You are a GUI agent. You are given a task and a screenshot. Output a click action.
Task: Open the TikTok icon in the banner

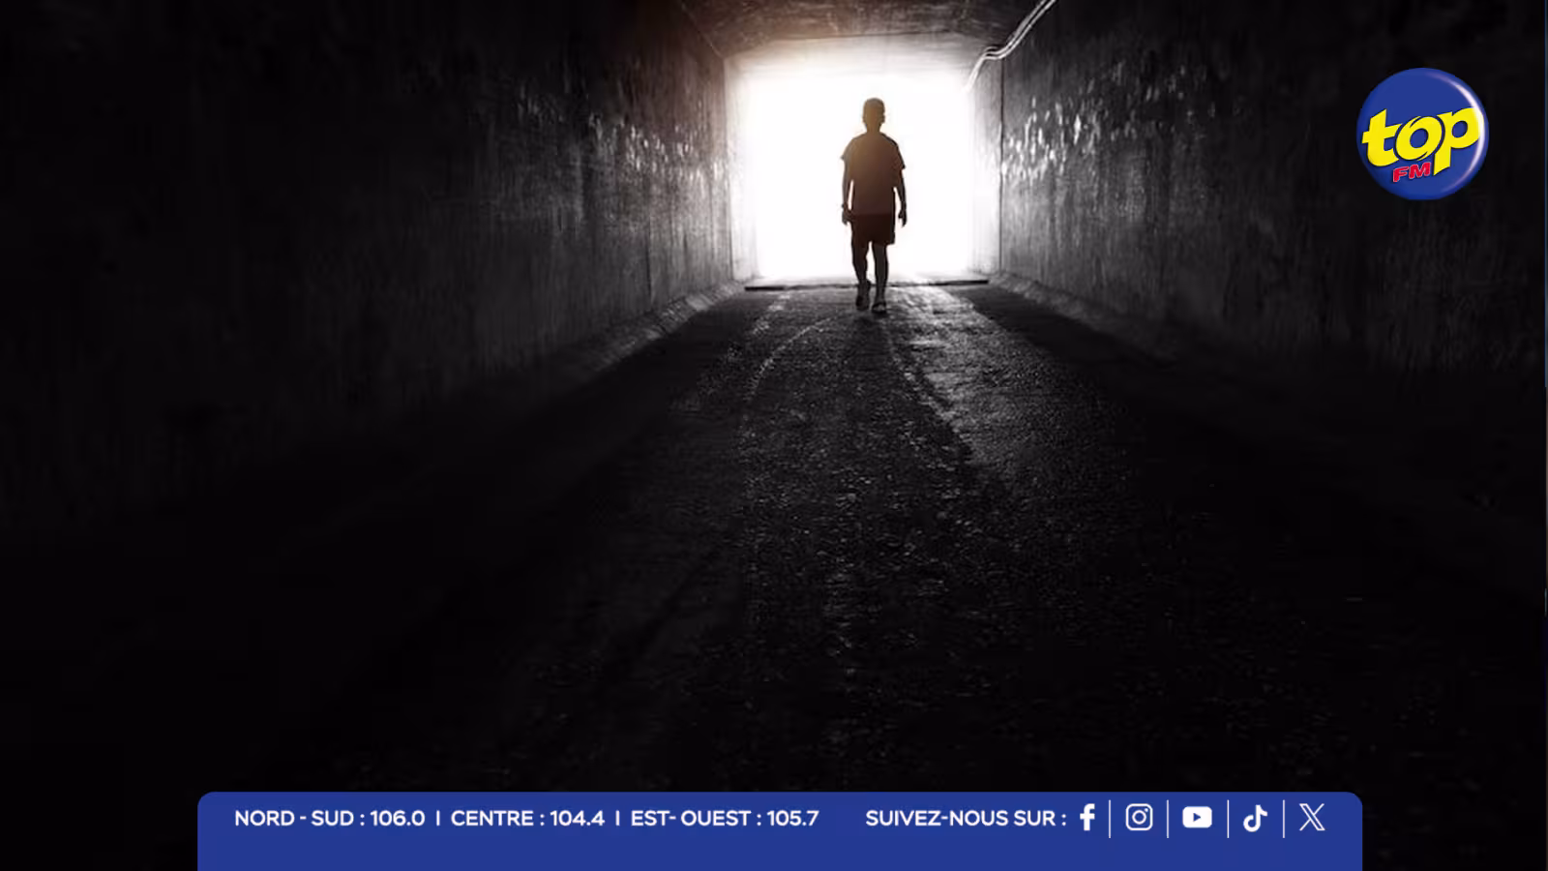click(x=1255, y=819)
